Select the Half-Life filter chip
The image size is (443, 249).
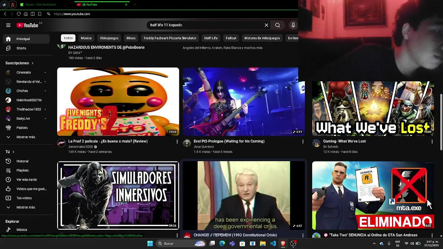pos(211,38)
